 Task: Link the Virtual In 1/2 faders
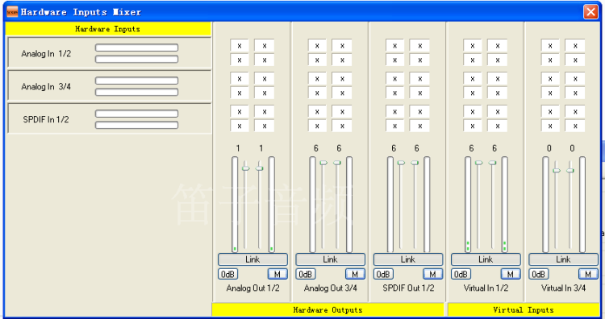tap(486, 259)
